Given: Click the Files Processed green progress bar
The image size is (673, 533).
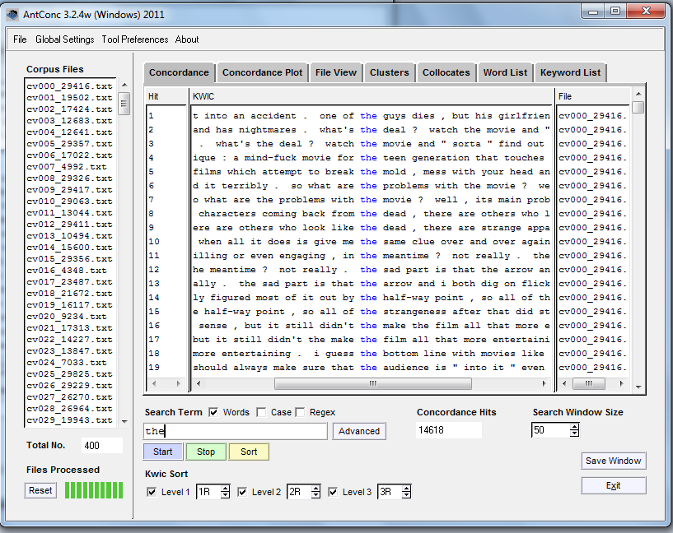Looking at the screenshot, I should (92, 490).
